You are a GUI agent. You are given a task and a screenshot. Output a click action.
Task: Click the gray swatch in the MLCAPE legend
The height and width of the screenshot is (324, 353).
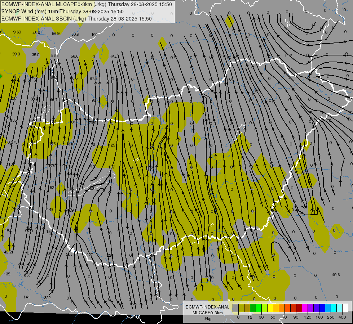pyautogui.click(x=236, y=308)
